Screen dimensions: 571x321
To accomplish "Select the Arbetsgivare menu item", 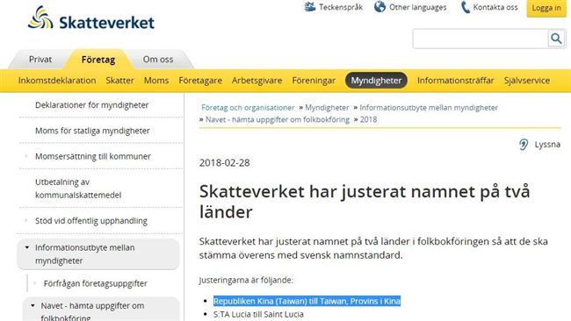I will pos(257,81).
